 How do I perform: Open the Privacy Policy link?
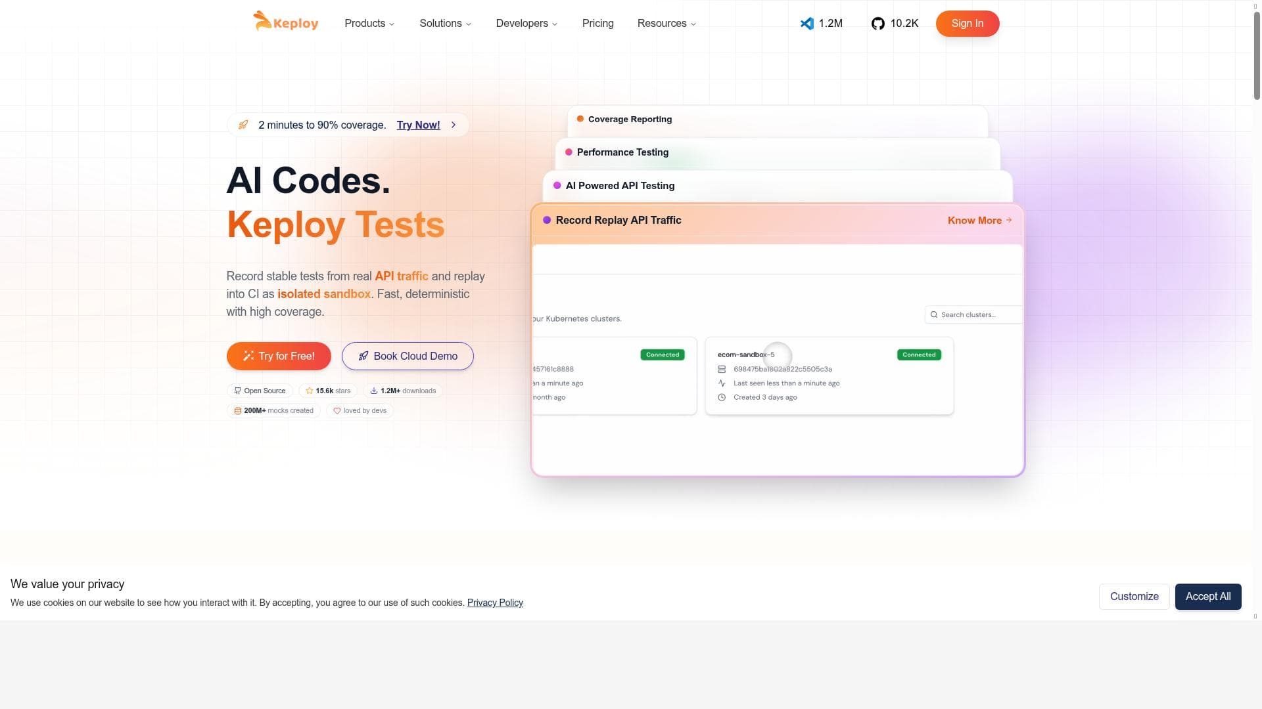495,603
